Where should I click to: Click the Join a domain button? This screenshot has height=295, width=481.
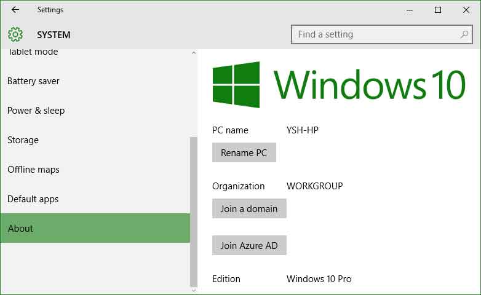click(249, 209)
